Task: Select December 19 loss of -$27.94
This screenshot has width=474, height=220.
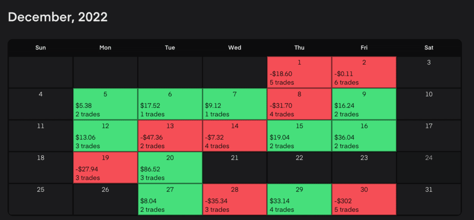Action: coord(106,167)
